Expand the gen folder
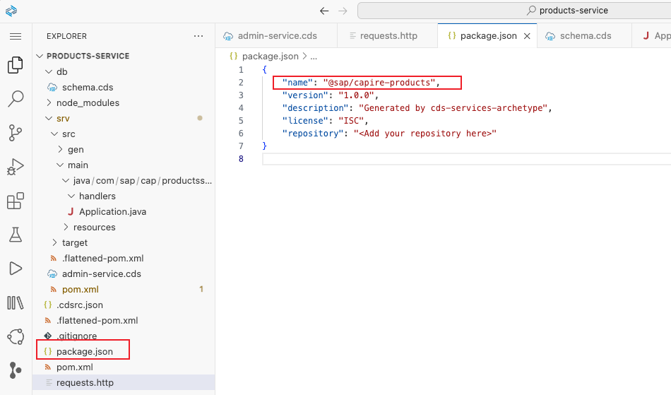Image resolution: width=671 pixels, height=395 pixels. click(75, 149)
